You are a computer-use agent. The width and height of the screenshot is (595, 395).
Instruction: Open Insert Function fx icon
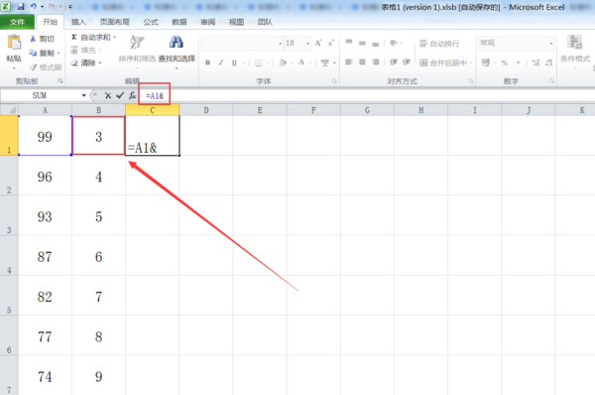tap(132, 95)
